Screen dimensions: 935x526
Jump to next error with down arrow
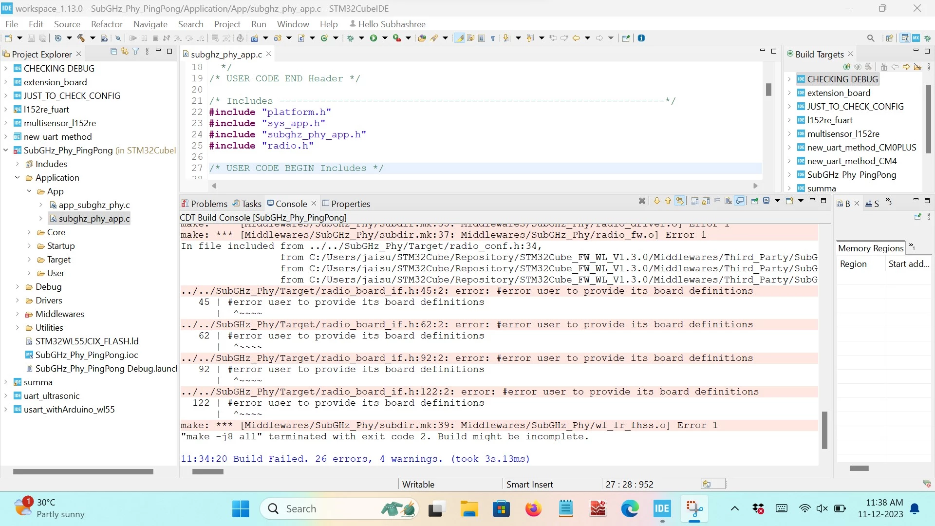pos(656,201)
